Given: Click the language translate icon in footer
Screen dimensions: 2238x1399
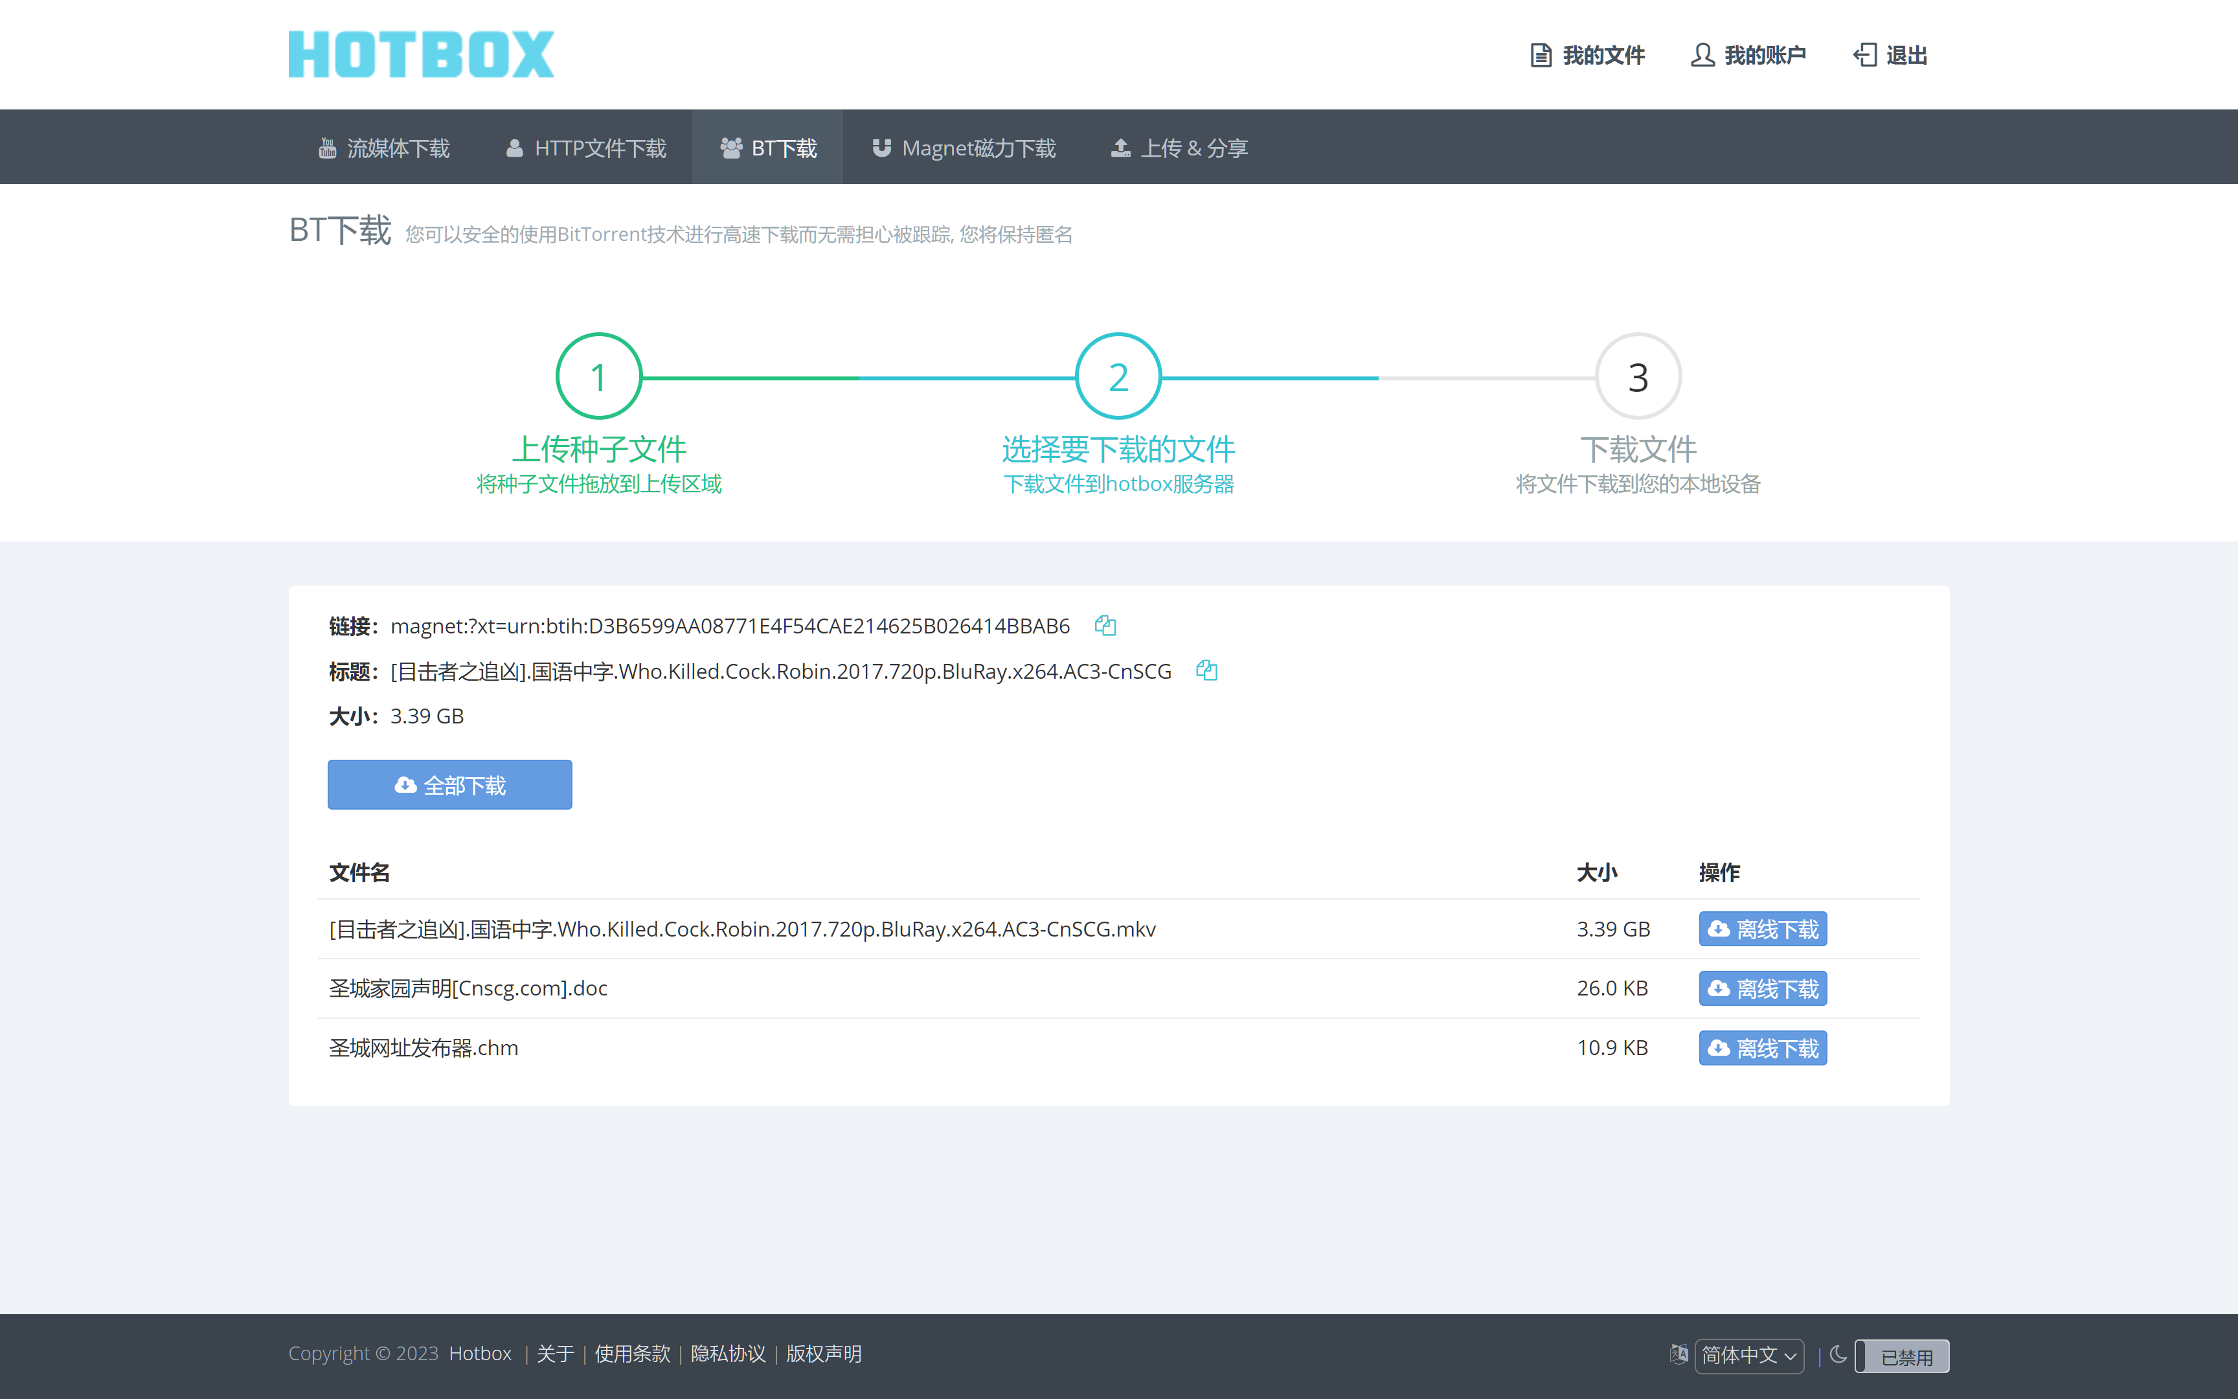Looking at the screenshot, I should [x=1678, y=1354].
